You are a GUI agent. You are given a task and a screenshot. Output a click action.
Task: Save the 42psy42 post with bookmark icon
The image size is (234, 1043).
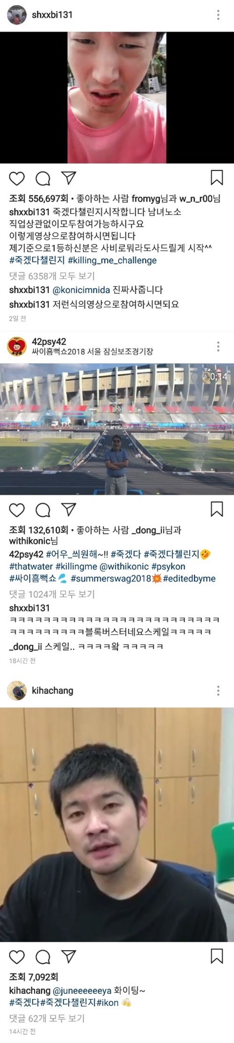tap(217, 509)
